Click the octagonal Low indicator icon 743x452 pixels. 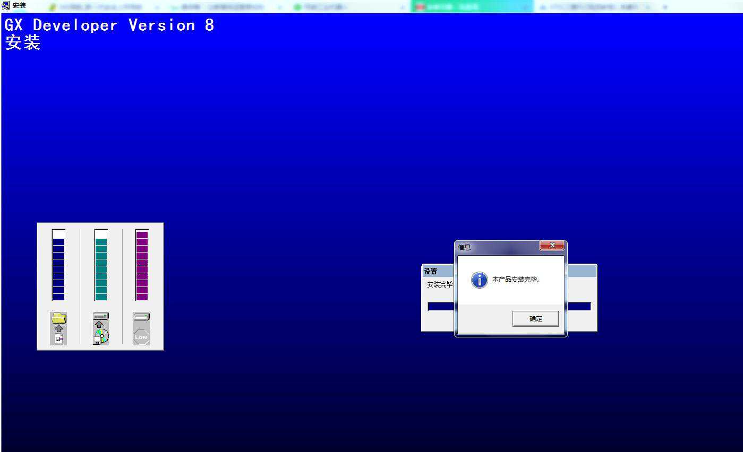[x=141, y=337]
